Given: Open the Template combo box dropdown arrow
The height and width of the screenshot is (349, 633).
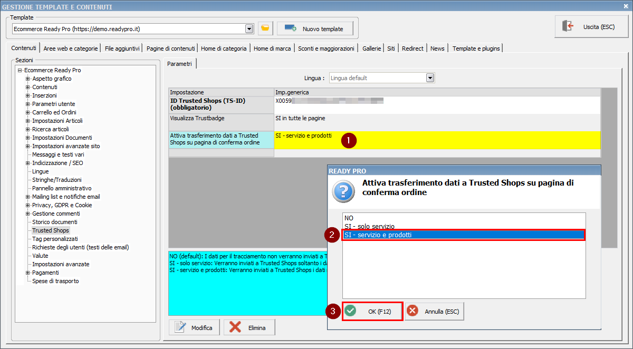Looking at the screenshot, I should click(250, 28).
